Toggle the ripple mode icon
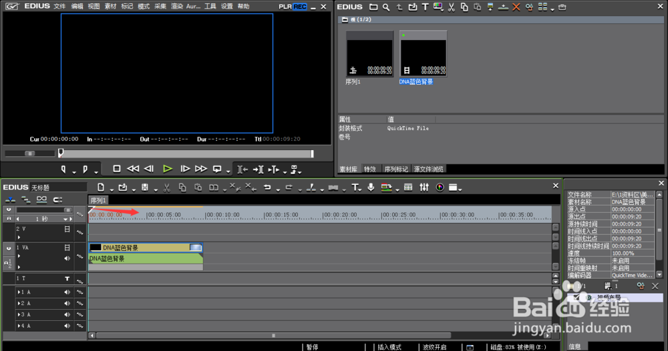Image resolution: width=668 pixels, height=351 pixels. 26,200
